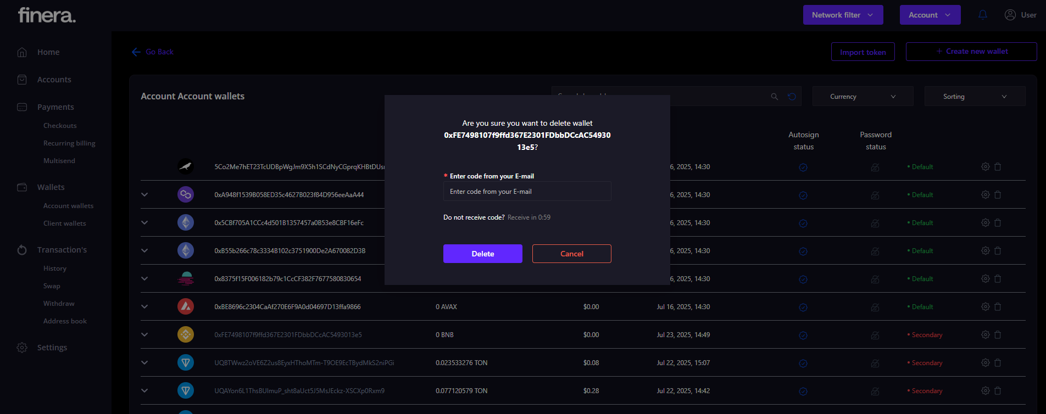
Task: Go to History in the sidebar
Action: 55,268
